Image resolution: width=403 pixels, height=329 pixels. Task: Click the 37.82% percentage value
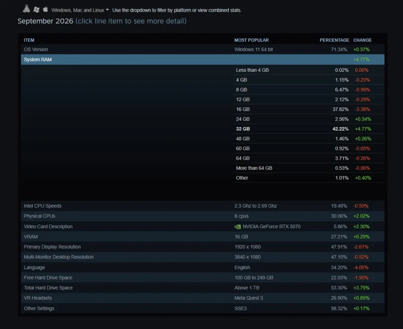pyautogui.click(x=340, y=109)
